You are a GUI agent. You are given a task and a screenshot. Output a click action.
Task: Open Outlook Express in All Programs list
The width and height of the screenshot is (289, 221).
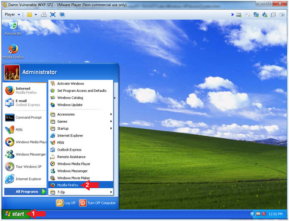(x=81, y=150)
